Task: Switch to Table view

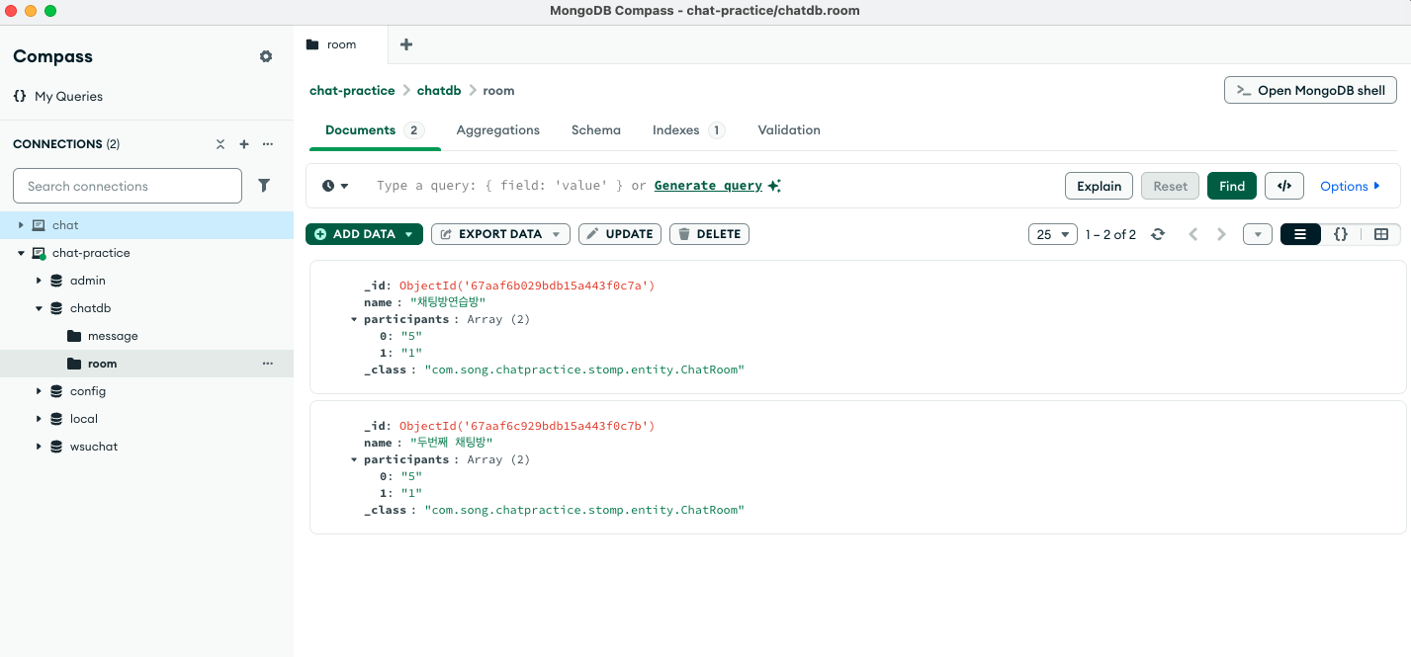Action: coord(1381,234)
